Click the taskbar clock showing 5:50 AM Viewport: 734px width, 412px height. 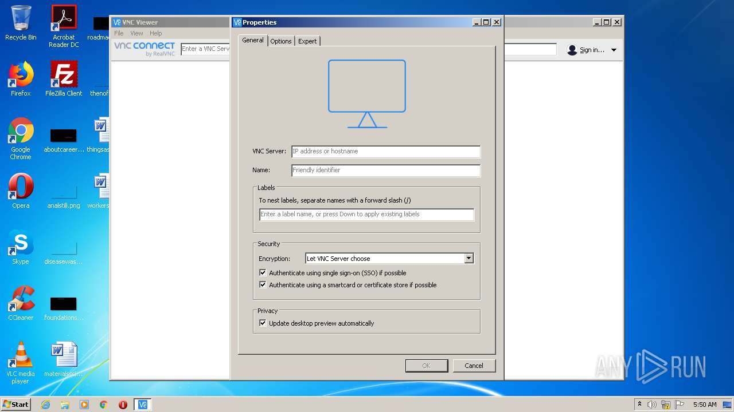(x=705, y=405)
